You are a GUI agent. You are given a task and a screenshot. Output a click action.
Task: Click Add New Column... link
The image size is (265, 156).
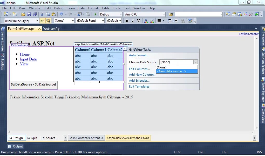[x=142, y=75]
